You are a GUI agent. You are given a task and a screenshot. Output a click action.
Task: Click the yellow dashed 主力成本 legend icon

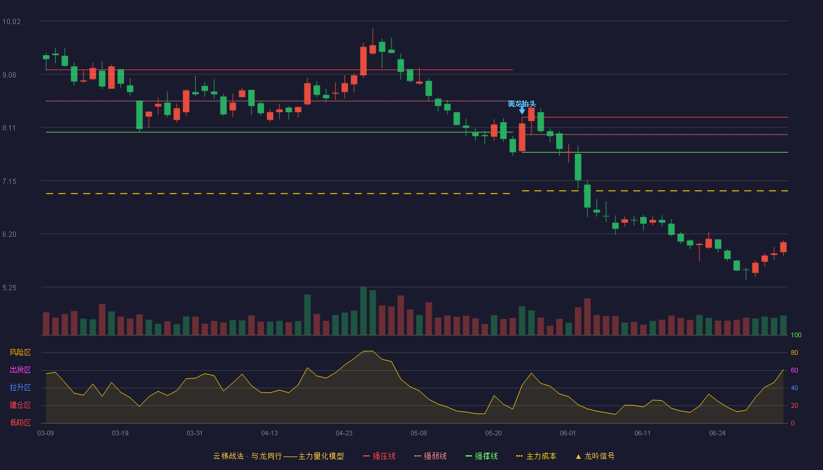coord(519,456)
